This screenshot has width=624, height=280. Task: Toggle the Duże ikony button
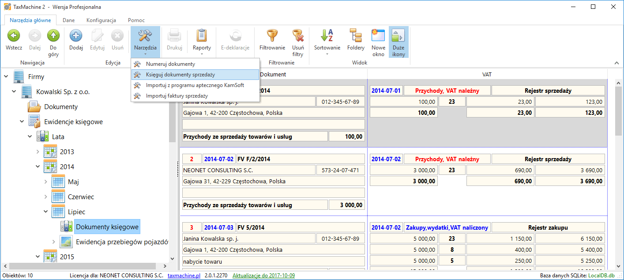398,42
